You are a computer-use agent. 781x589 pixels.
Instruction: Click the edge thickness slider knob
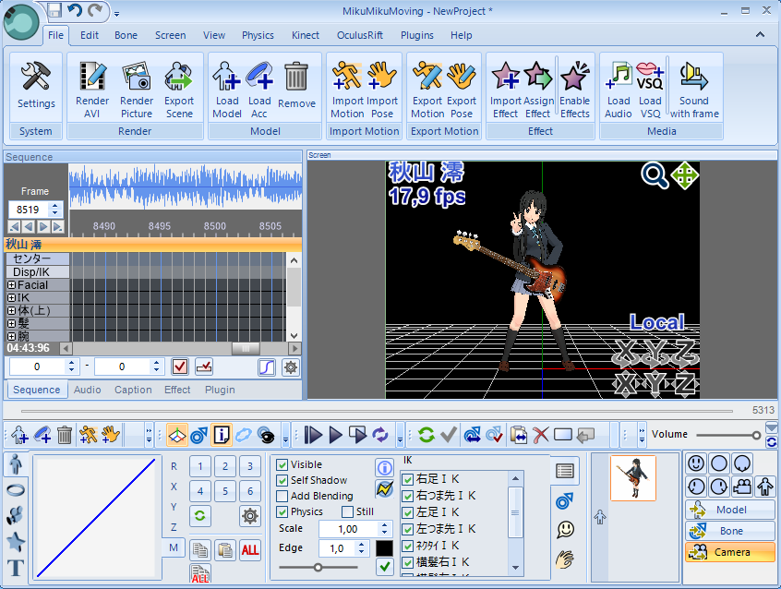pos(318,568)
